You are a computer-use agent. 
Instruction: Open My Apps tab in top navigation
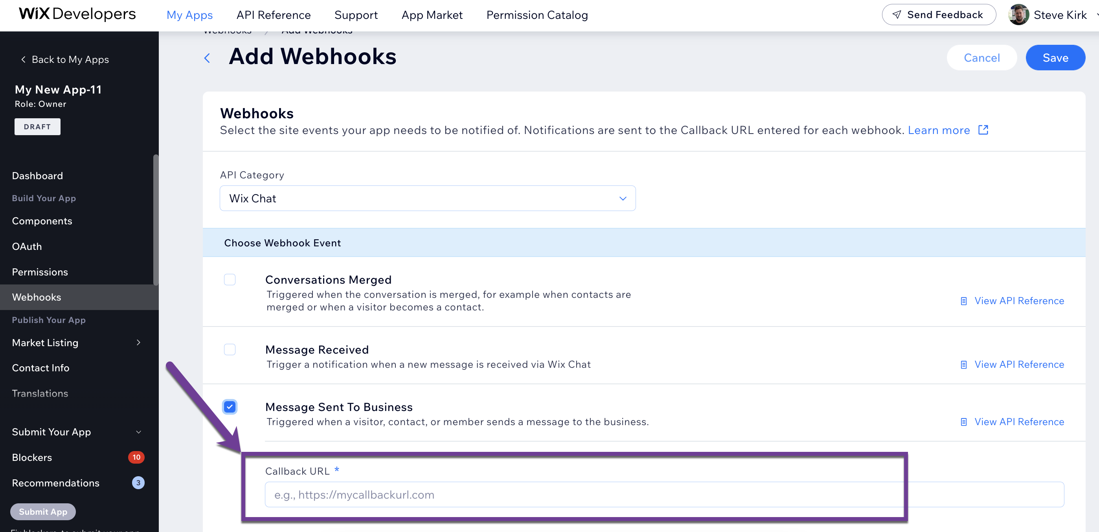(189, 15)
